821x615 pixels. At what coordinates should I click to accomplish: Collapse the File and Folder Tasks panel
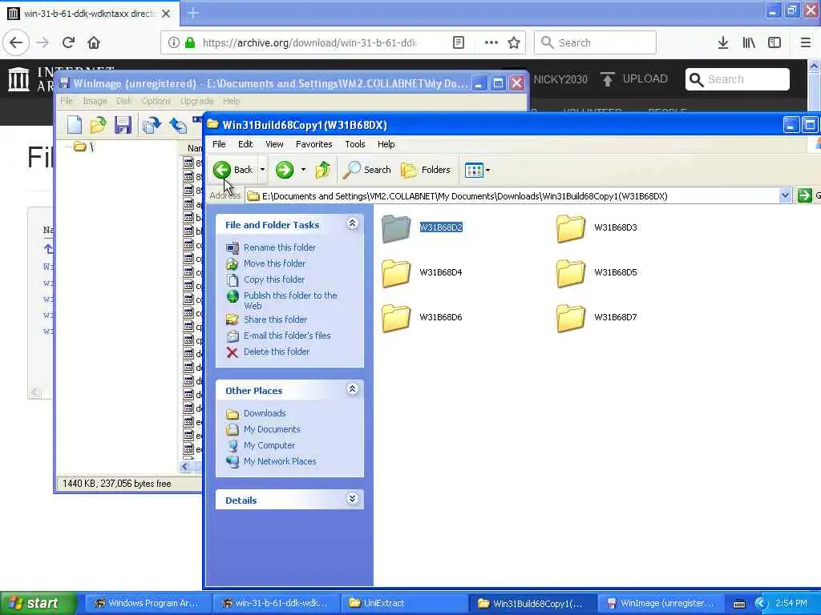click(353, 224)
